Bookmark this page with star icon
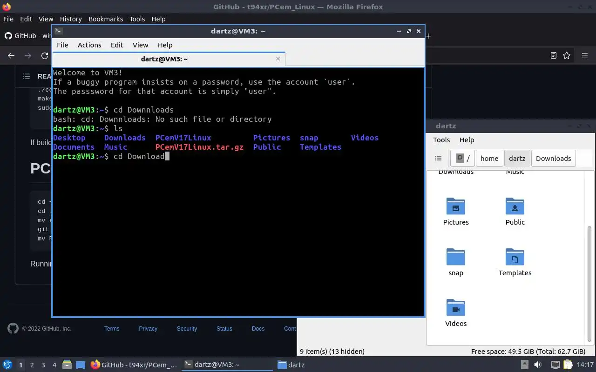596x372 pixels. [x=567, y=55]
